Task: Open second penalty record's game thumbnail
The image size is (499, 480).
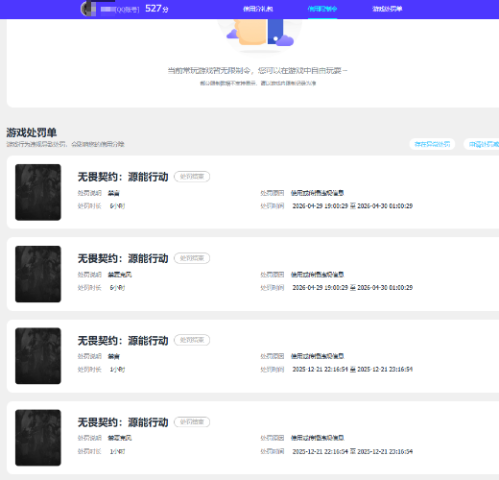Action: coord(38,274)
